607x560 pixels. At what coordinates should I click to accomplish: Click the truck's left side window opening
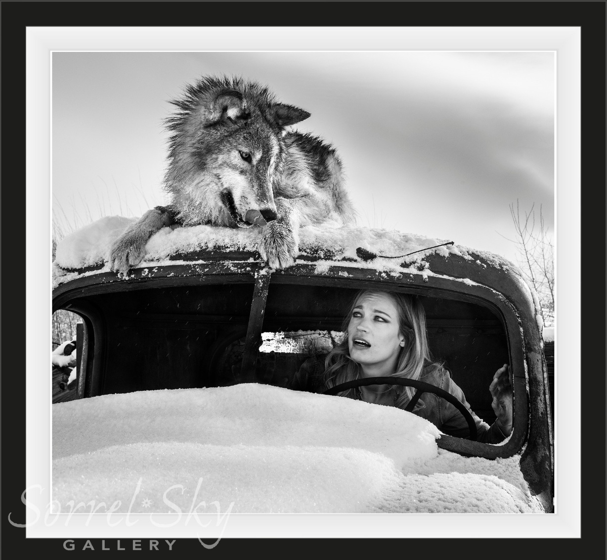[x=67, y=354]
